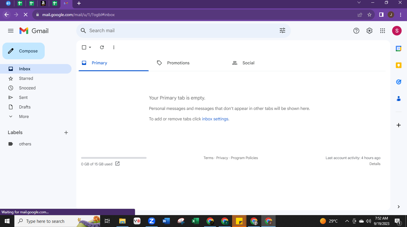
Task: Toggle the browser side panel icon
Action: 381,15
